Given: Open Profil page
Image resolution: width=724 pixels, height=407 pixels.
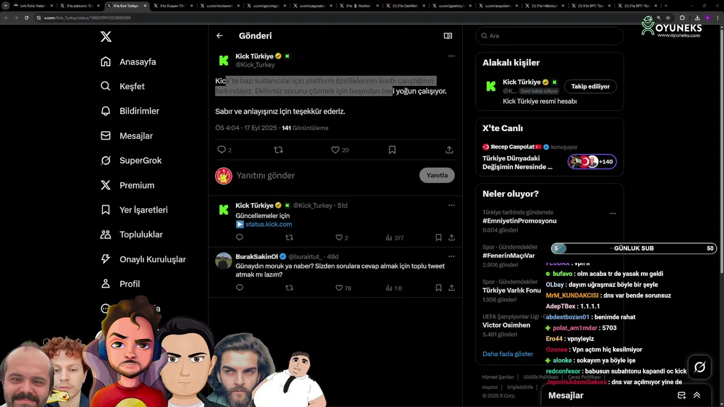Looking at the screenshot, I should tap(120, 284).
